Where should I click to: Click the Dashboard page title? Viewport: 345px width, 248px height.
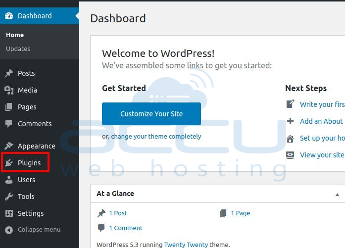(118, 18)
